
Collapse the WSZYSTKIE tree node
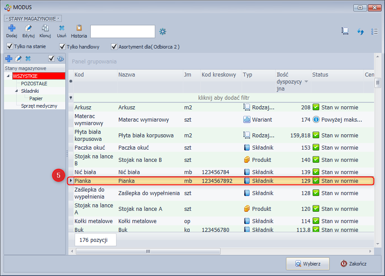[x=9, y=76]
